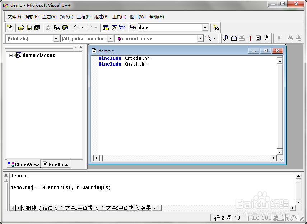Image resolution: width=307 pixels, height=224 pixels.
Task: Open the WizardBar actions menu arrow
Action: [x=215, y=38]
